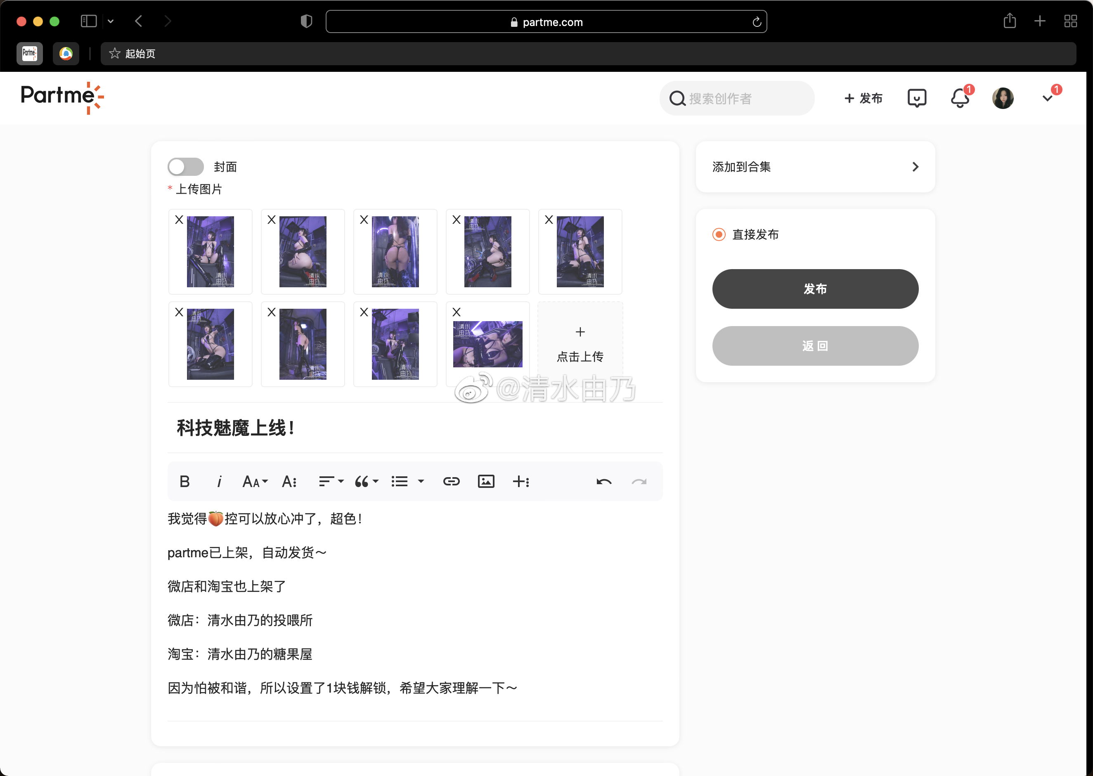Undo the last edit

[x=604, y=482]
